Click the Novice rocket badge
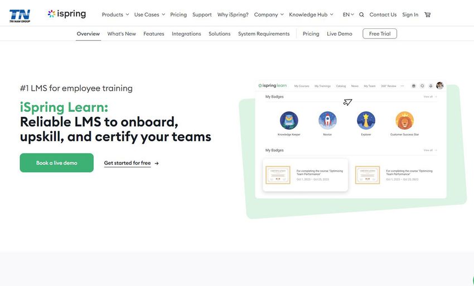The height and width of the screenshot is (286, 474). (x=327, y=120)
